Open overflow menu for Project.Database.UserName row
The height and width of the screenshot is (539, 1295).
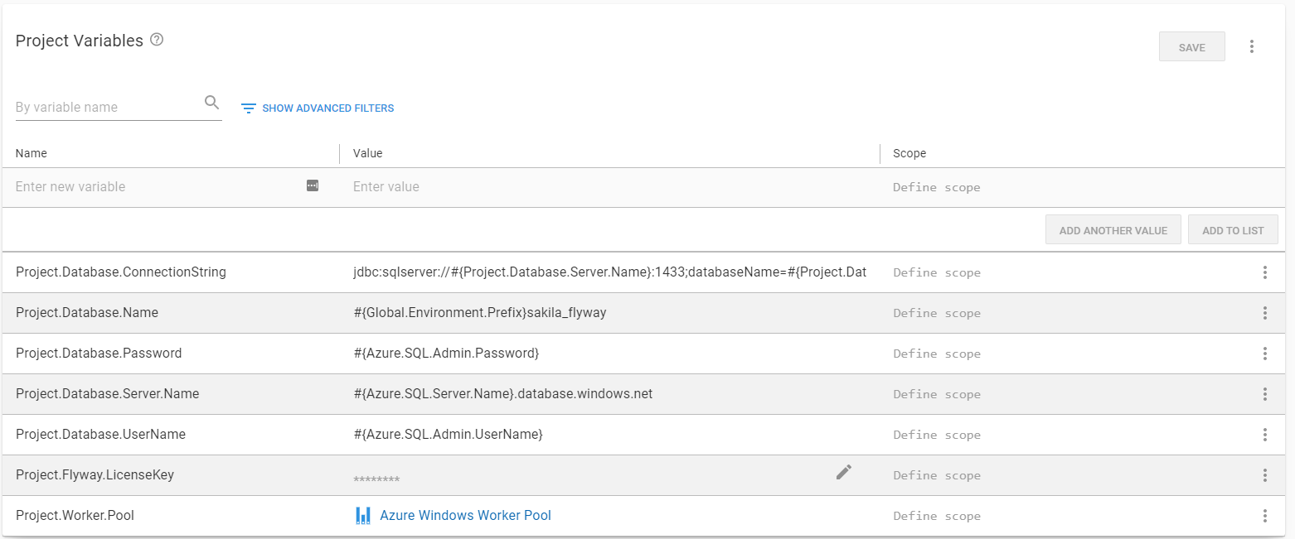[1265, 435]
